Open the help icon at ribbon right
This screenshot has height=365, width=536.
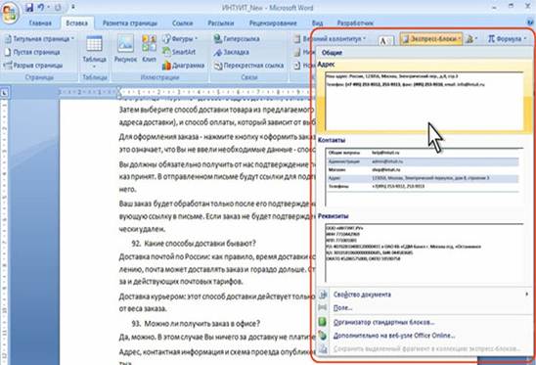point(531,23)
